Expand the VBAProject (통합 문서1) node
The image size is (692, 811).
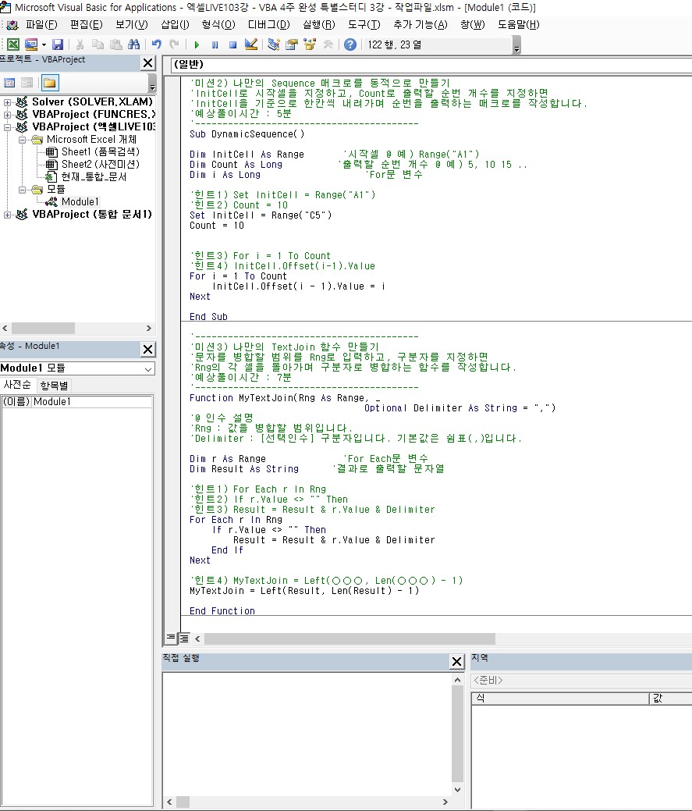(7, 215)
